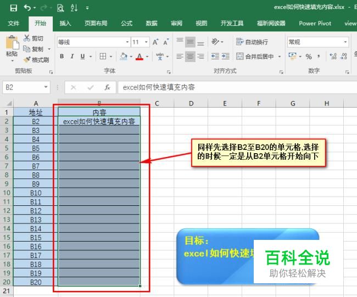Open the 审阅 Review tab

pos(176,23)
